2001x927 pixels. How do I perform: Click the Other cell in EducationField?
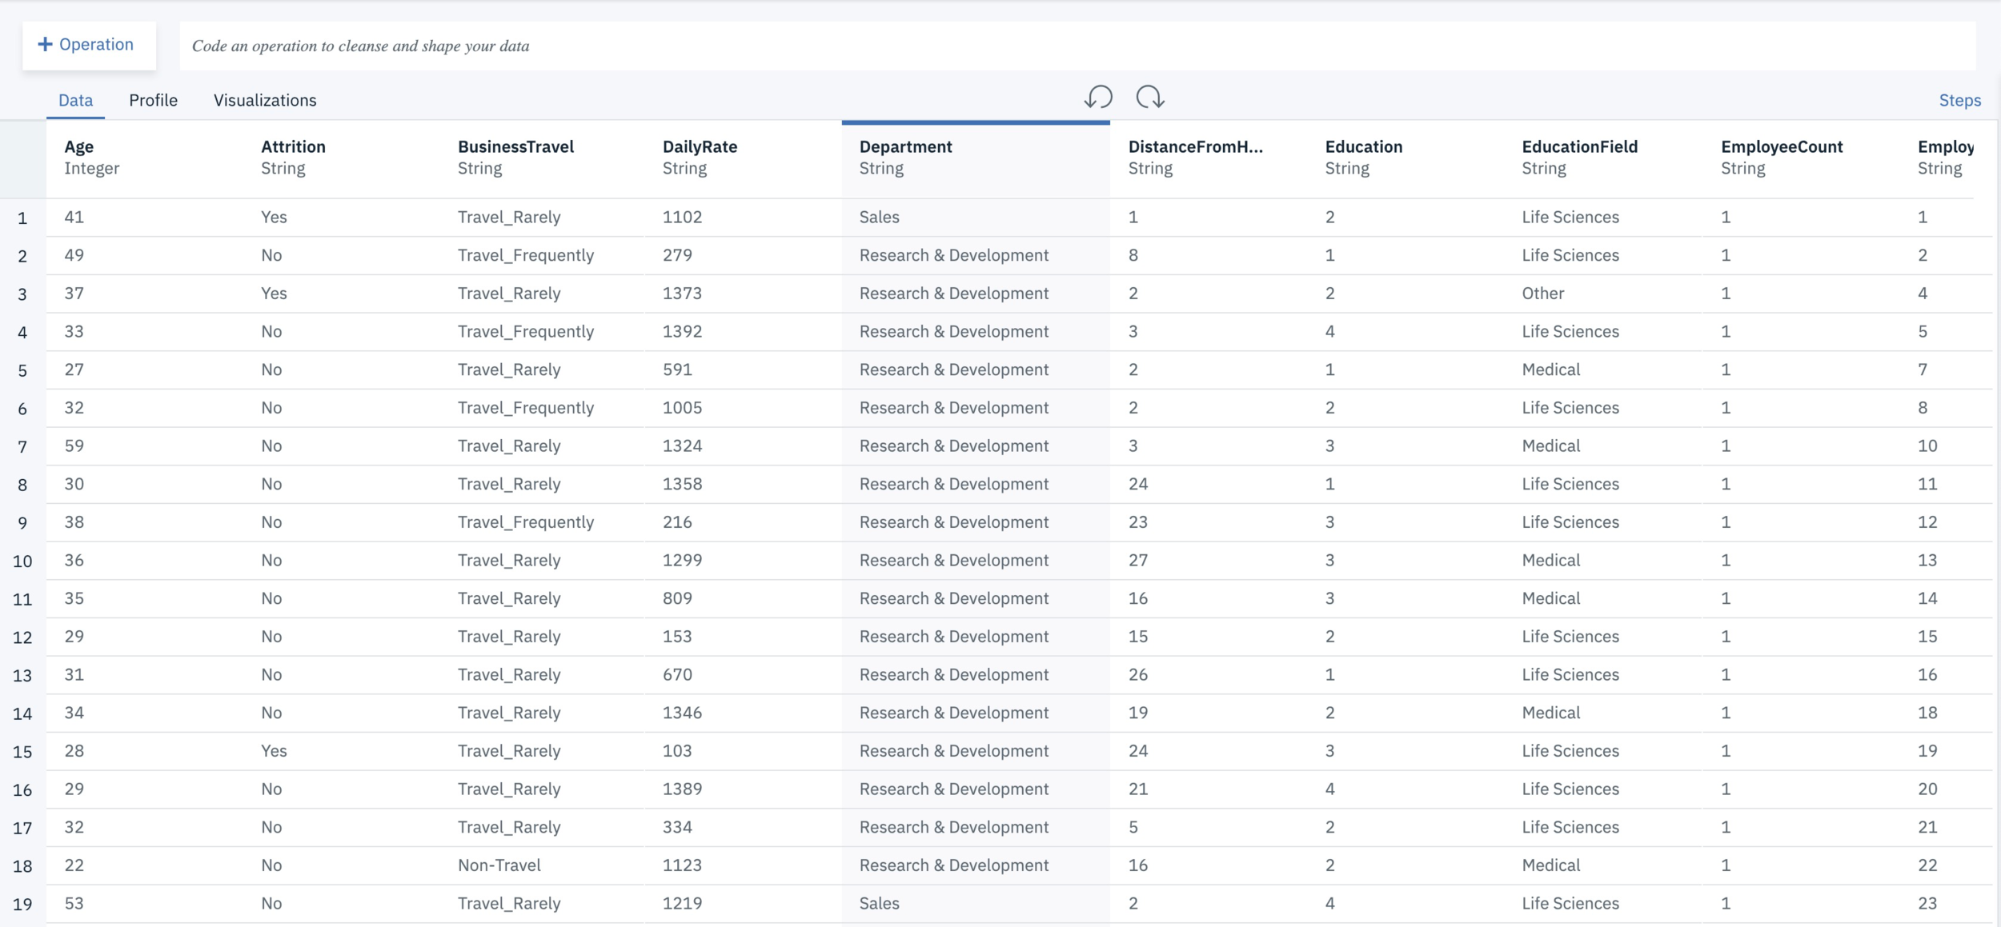click(x=1542, y=294)
